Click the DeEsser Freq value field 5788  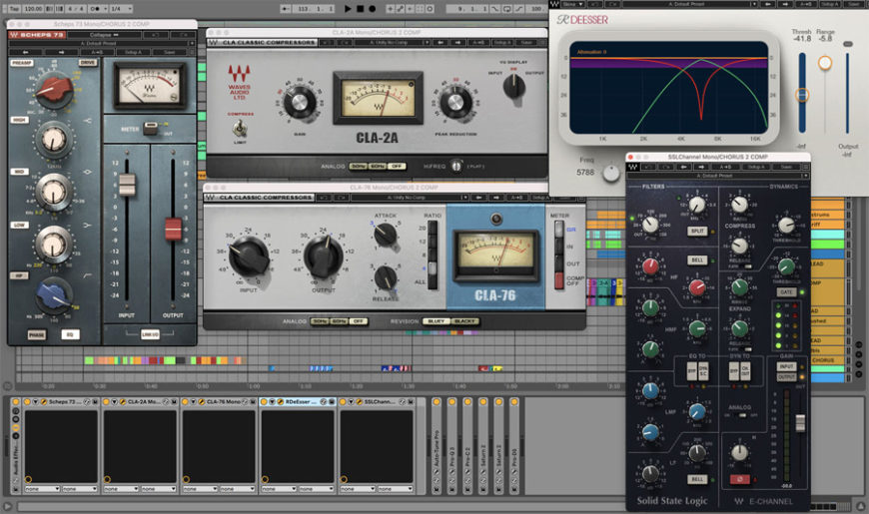pyautogui.click(x=583, y=172)
